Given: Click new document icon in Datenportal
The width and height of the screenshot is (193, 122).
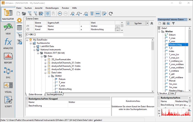Looking at the screenshot, I should (x=160, y=24).
